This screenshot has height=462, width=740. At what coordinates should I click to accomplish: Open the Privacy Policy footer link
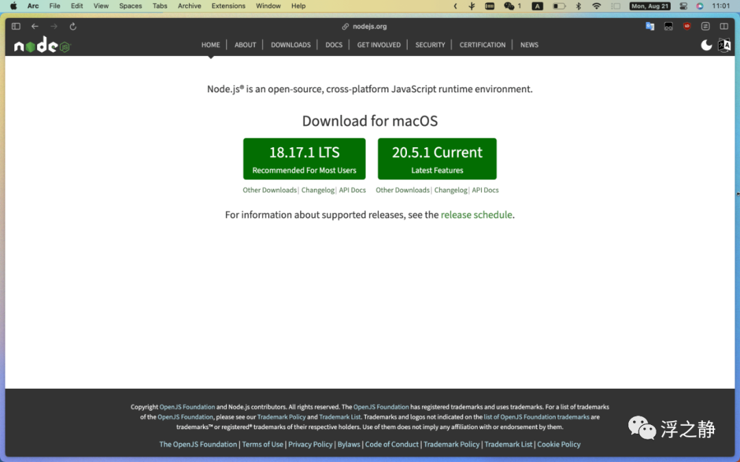(310, 445)
